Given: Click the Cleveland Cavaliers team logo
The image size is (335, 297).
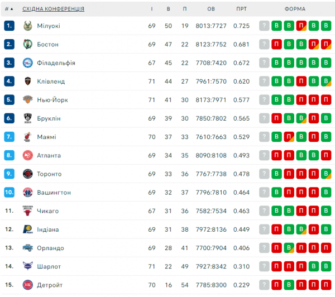Looking at the screenshot, I should 28,81.
